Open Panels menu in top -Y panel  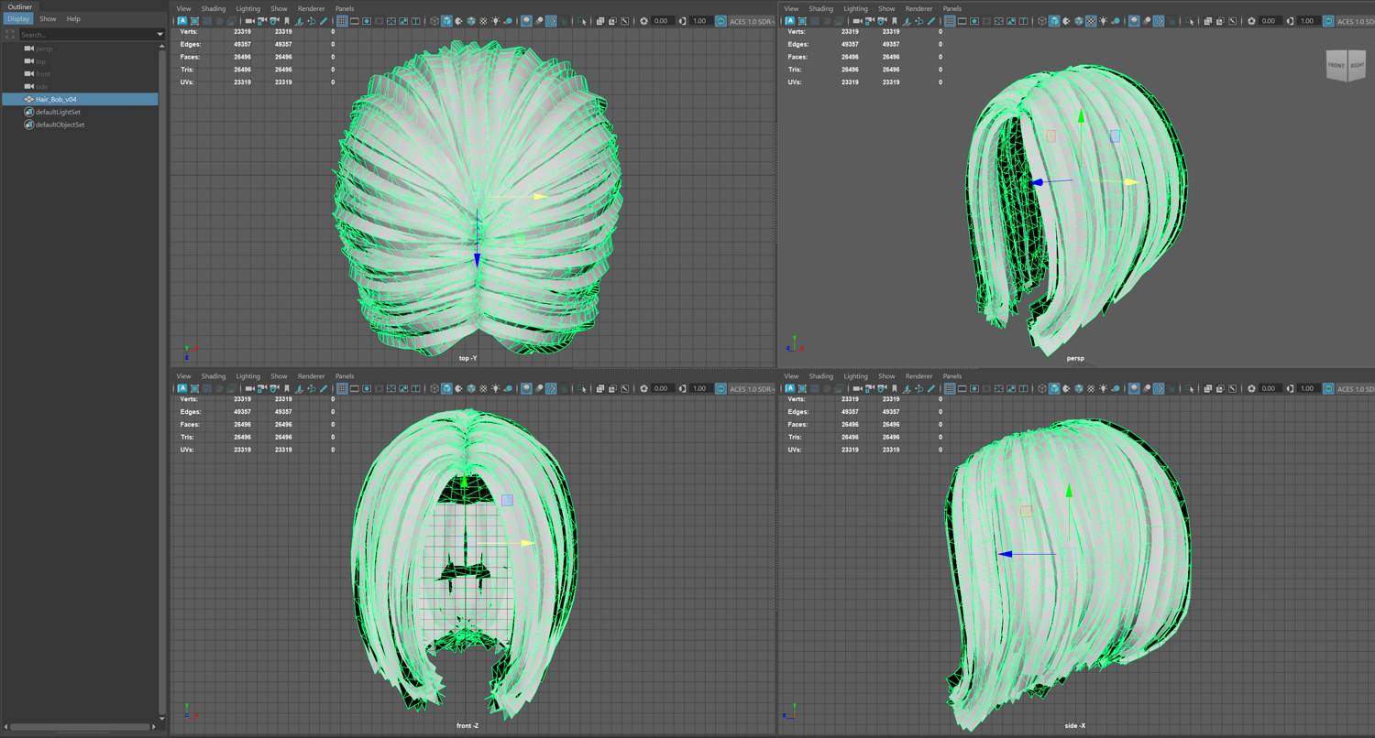pos(345,8)
